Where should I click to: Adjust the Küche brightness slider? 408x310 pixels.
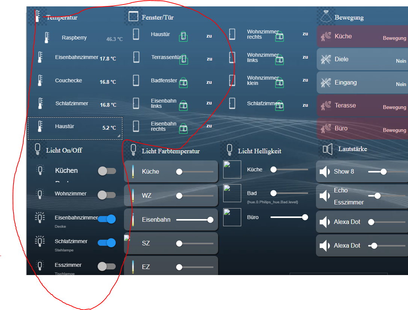(289, 170)
